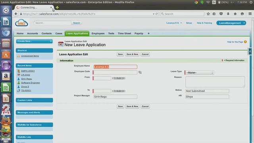
Task: Open the Setup link
Action: [189, 23]
